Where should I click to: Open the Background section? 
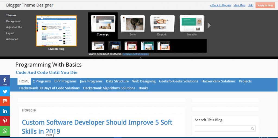(13, 21)
